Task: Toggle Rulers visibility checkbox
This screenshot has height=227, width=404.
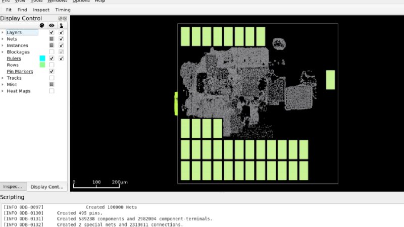Action: (52, 58)
